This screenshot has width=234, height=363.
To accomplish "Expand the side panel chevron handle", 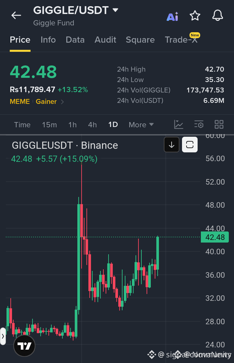I will [x=3, y=336].
